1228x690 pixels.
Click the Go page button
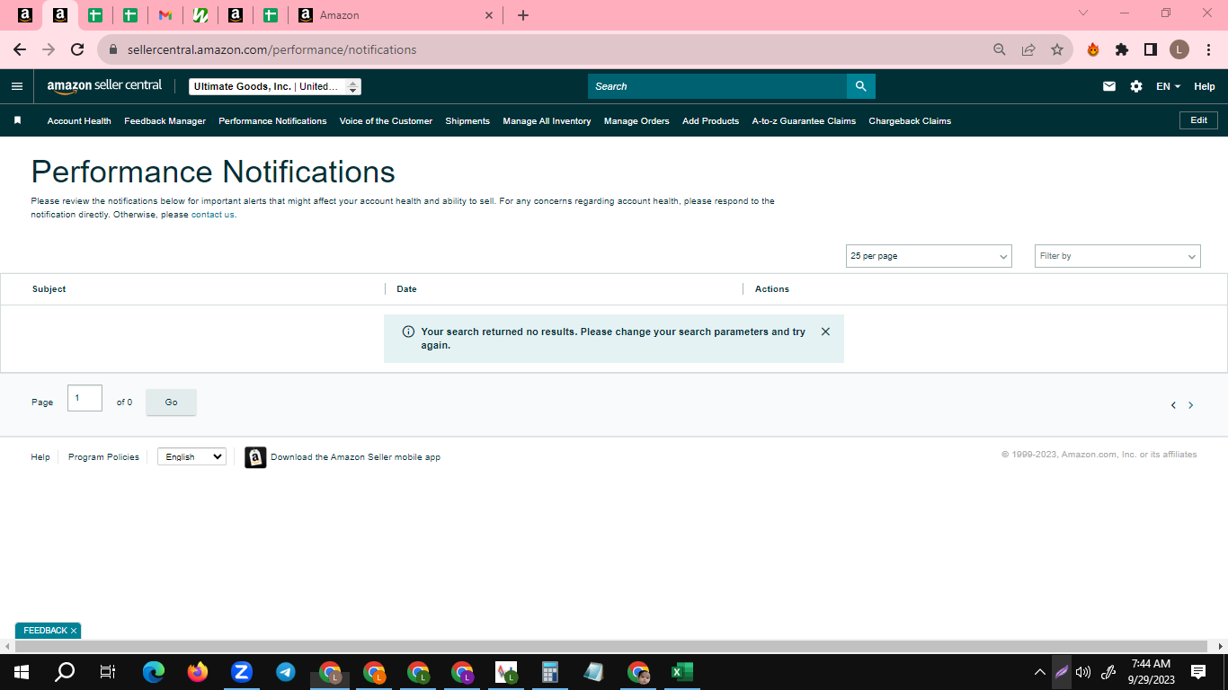click(x=171, y=402)
